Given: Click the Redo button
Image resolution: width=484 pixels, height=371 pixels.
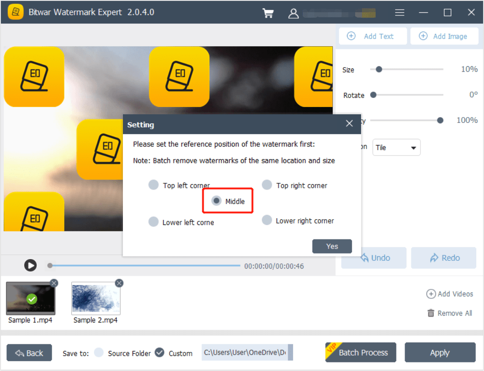Looking at the screenshot, I should click(444, 258).
